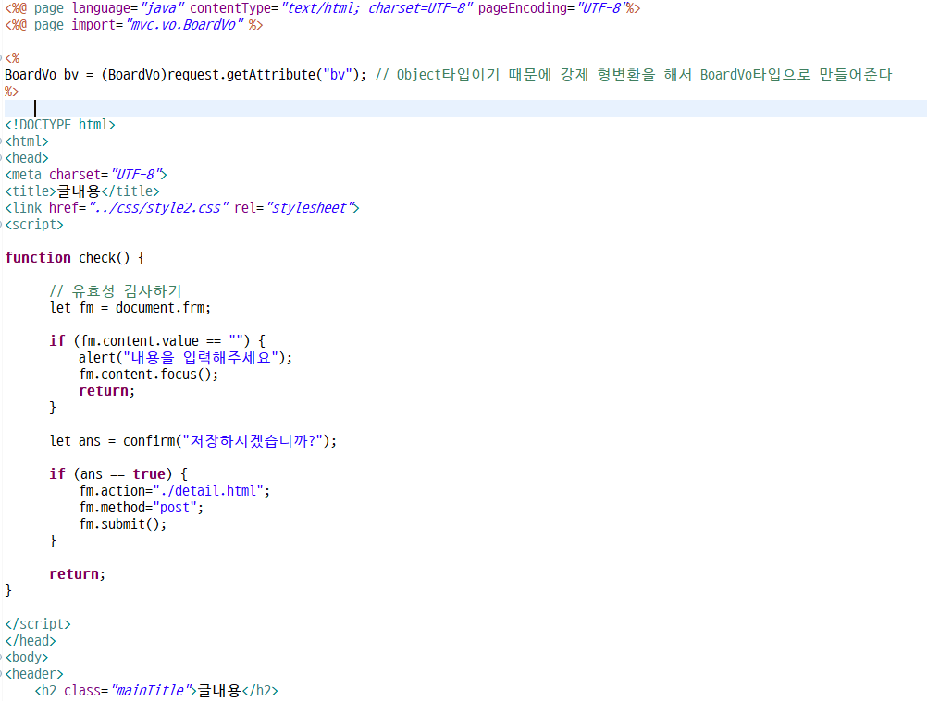Click the fm.content.focus(); statement
927x701 pixels.
click(148, 375)
